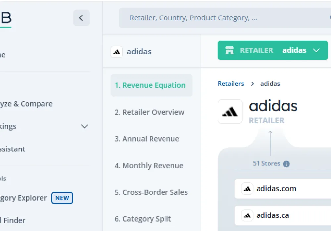
Task: Open 5. Cross-Border Sales section
Action: coord(151,192)
